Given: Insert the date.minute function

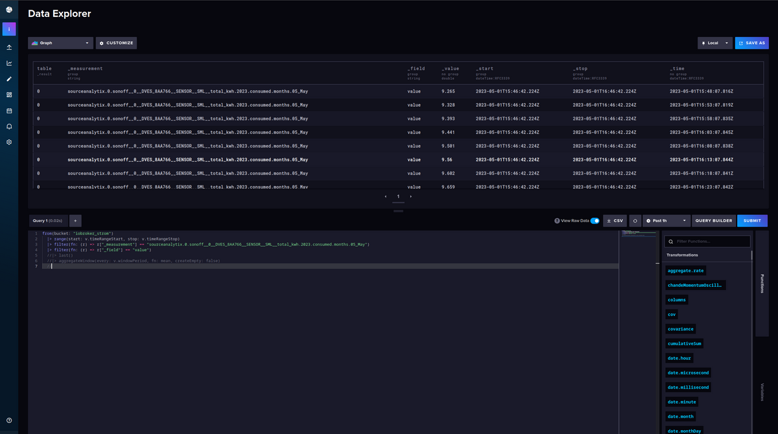Looking at the screenshot, I should (x=682, y=402).
